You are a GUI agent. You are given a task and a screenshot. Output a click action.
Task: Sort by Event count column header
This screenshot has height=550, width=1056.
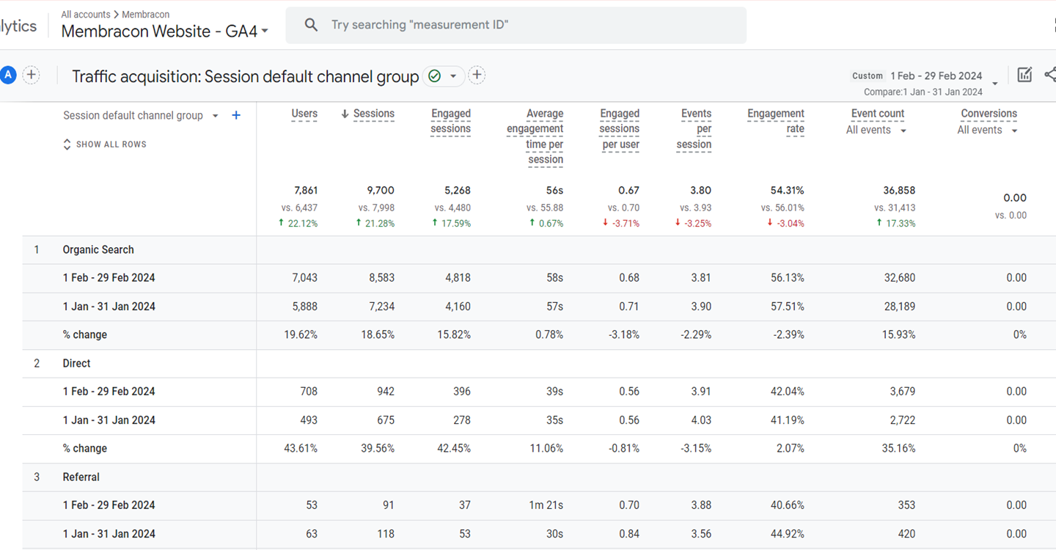pyautogui.click(x=878, y=114)
